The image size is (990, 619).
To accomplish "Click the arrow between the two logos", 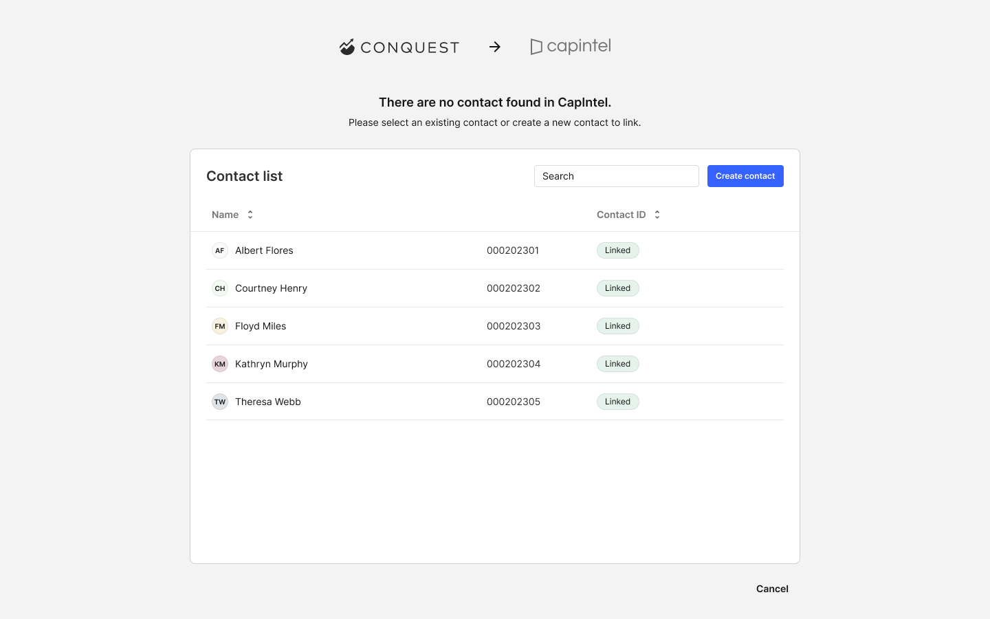I will click(495, 47).
